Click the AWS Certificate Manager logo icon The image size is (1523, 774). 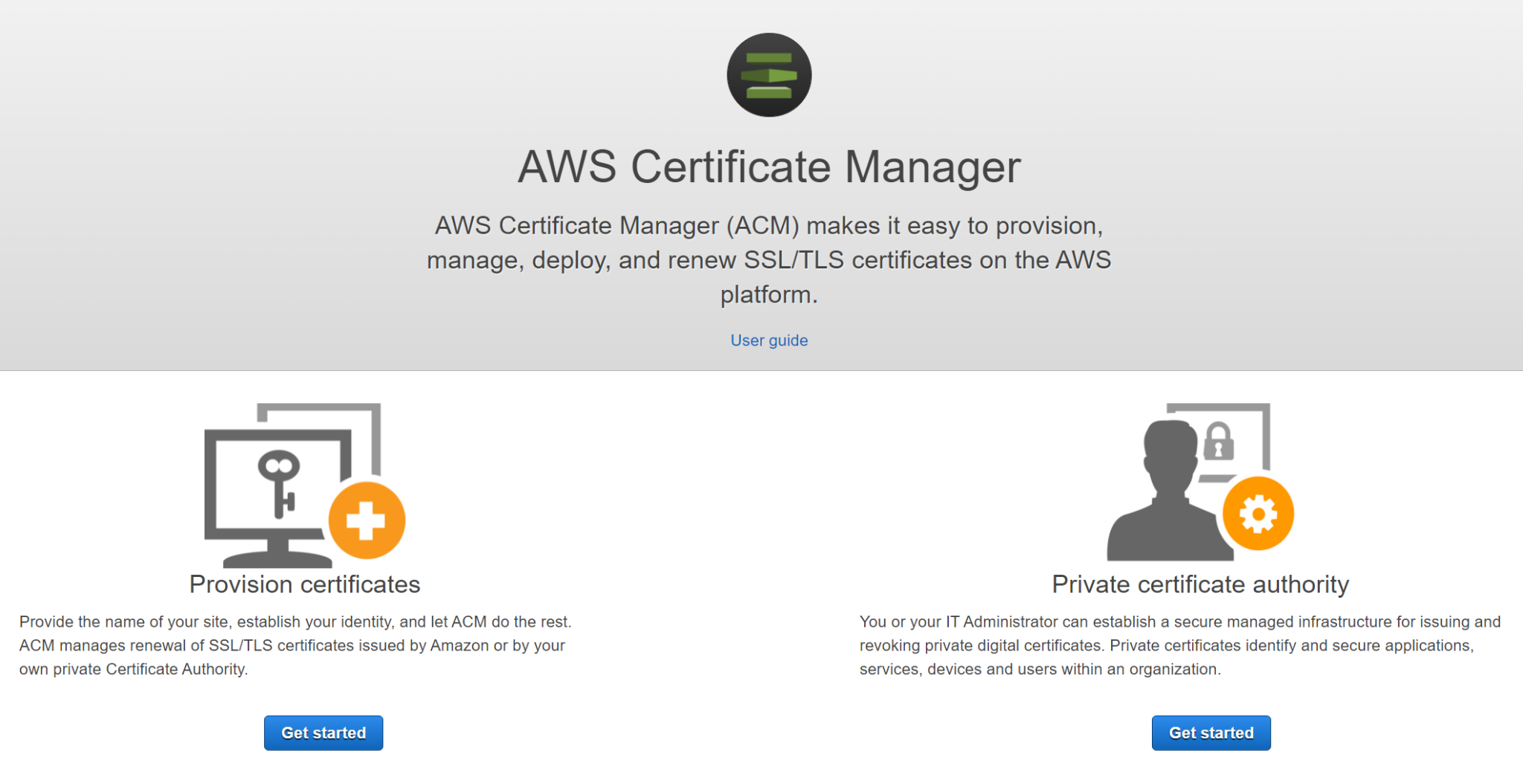coord(769,75)
